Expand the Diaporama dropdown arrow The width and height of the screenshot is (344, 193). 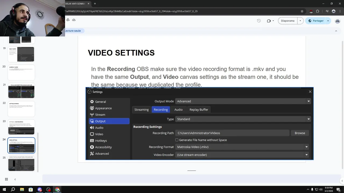coord(300,21)
